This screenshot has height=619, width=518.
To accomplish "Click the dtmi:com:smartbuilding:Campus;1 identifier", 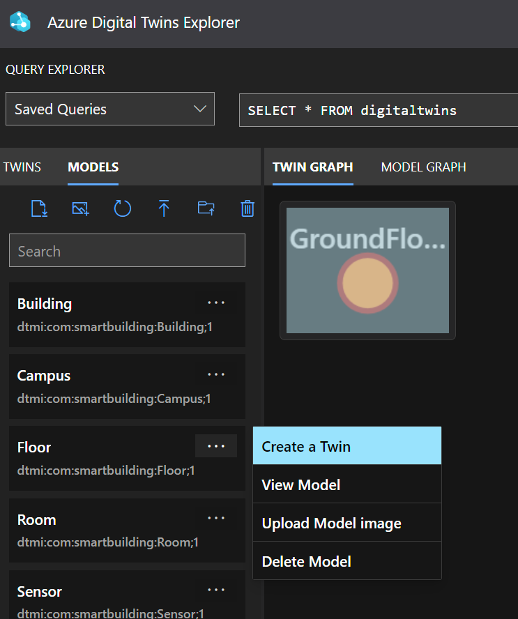I will click(x=114, y=399).
